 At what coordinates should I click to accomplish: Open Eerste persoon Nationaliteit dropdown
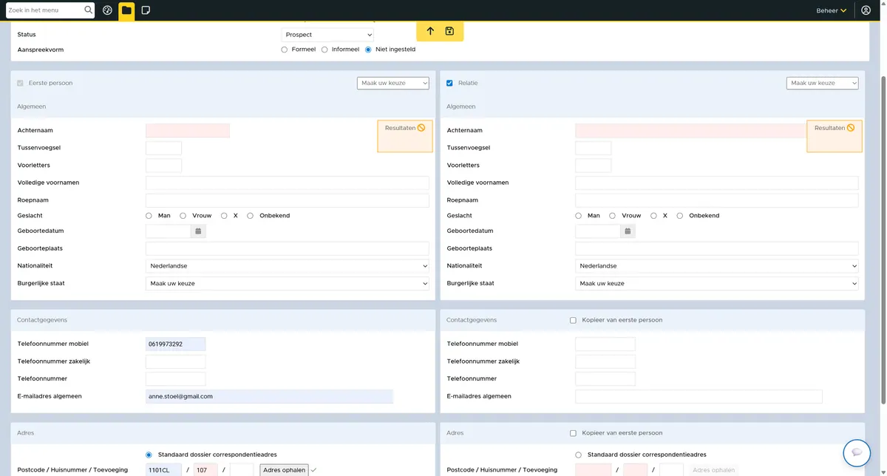tap(288, 266)
